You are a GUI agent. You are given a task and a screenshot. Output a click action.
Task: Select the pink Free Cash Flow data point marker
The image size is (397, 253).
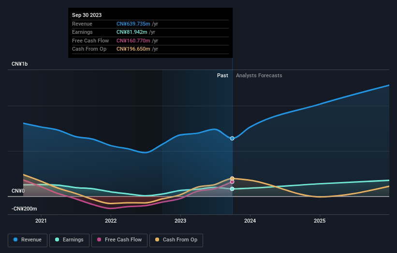click(232, 182)
